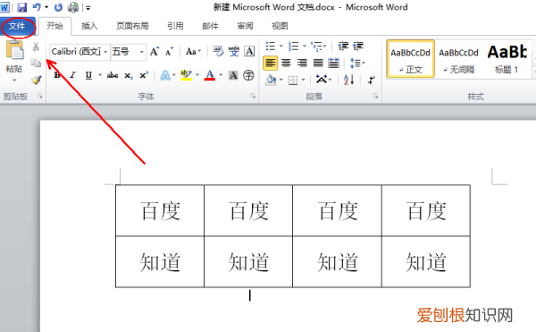Viewport: 536px width, 332px height.
Task: Click the Decrease Indent icon
Action: click(343, 46)
